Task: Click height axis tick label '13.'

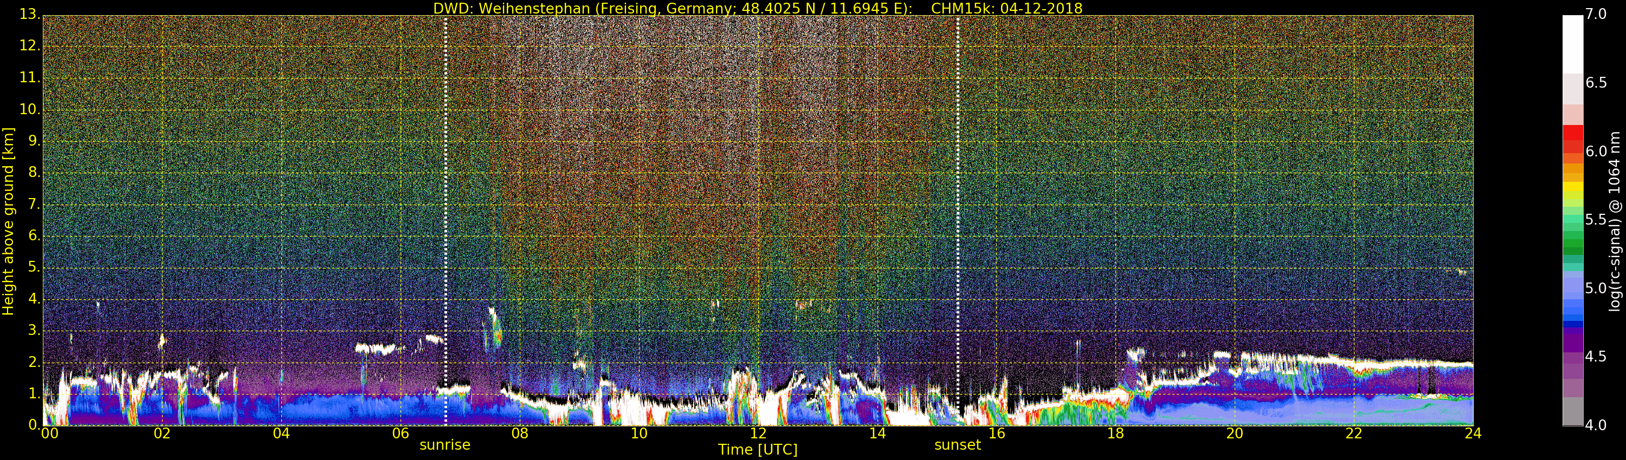Action: (x=30, y=14)
